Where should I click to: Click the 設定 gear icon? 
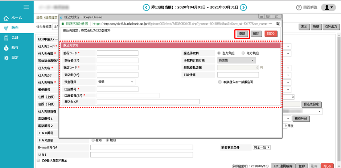click(x=7, y=58)
